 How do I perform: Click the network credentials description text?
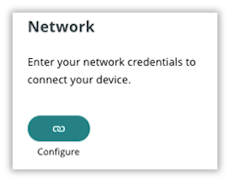112,71
